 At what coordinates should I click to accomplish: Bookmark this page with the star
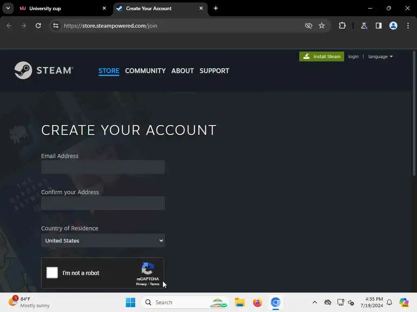[x=322, y=26]
